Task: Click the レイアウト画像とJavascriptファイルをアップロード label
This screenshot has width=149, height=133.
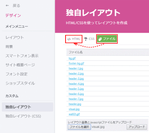Action: [100, 122]
